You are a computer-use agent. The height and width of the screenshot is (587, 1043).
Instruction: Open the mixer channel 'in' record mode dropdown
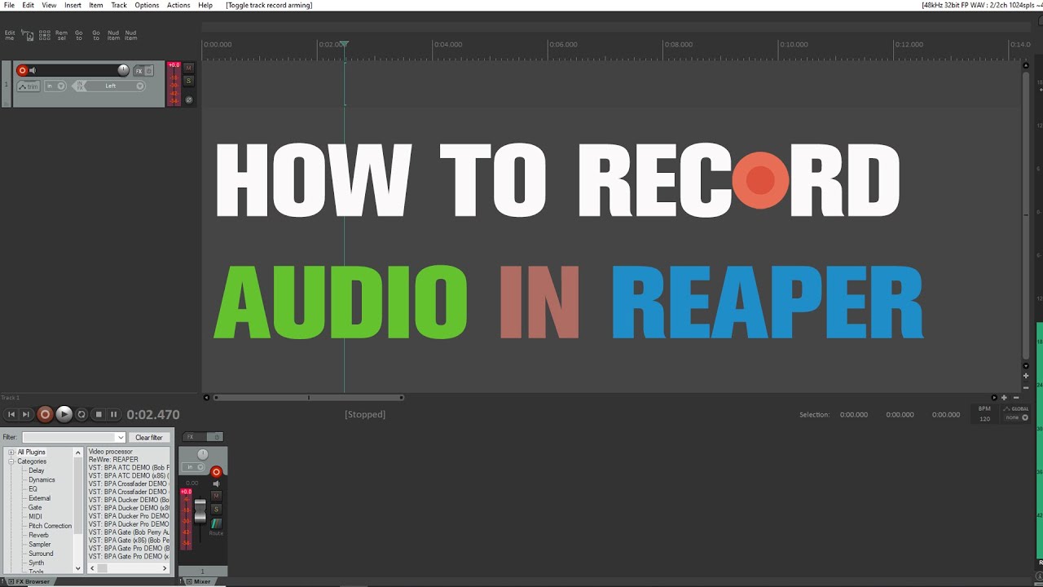click(x=195, y=467)
